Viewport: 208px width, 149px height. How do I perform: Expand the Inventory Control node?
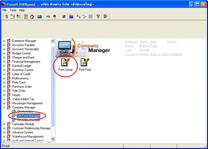click(x=4, y=70)
